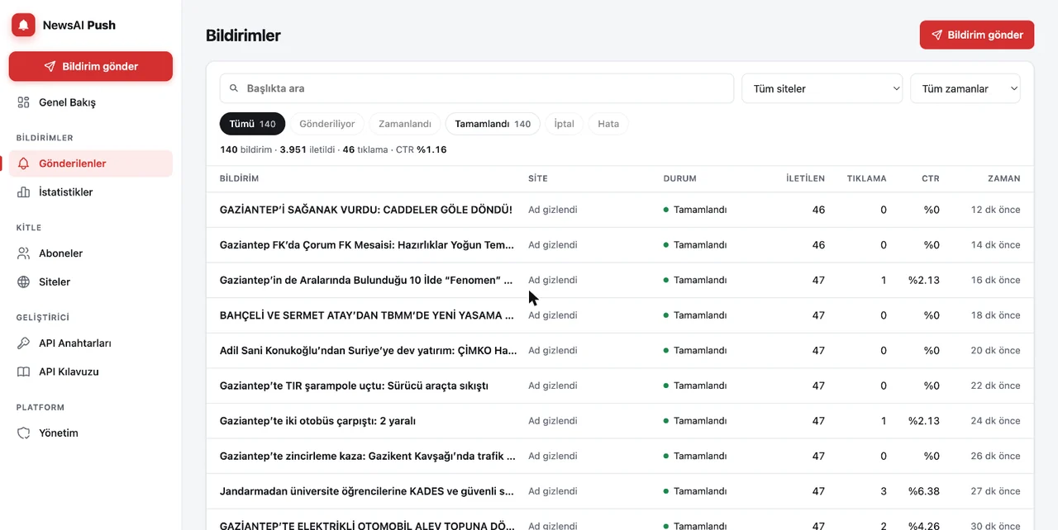The image size is (1058, 530).
Task: Select the İptal filter tab
Action: pyautogui.click(x=564, y=124)
